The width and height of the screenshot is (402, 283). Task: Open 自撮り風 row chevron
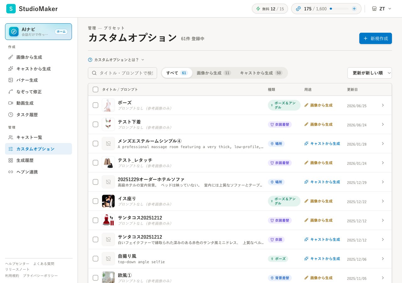click(383, 258)
